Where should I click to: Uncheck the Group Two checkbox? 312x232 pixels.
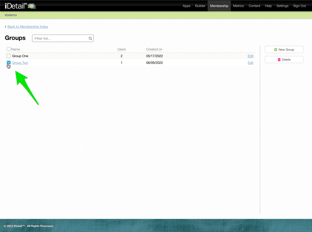point(9,63)
